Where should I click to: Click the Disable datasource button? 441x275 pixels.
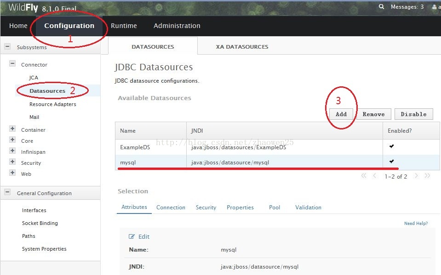click(x=413, y=114)
